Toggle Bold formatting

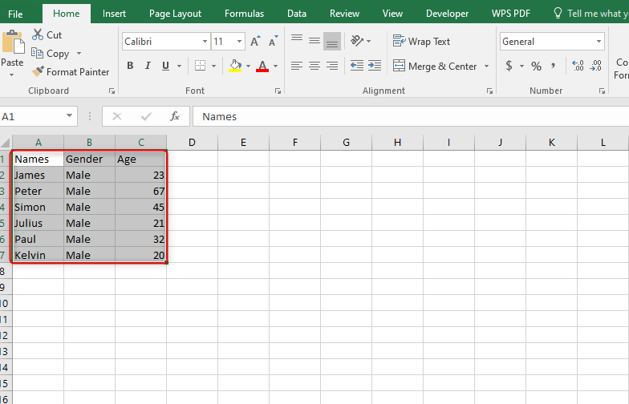(130, 66)
